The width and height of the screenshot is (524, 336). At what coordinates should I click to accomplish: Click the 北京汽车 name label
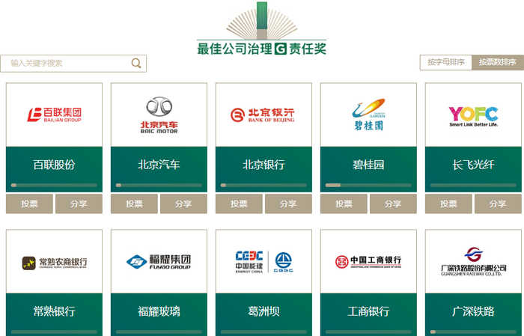click(x=159, y=165)
